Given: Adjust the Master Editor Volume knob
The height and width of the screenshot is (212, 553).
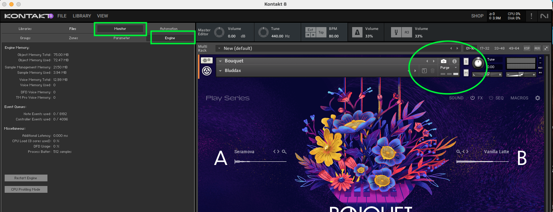Looking at the screenshot, I should pos(219,32).
